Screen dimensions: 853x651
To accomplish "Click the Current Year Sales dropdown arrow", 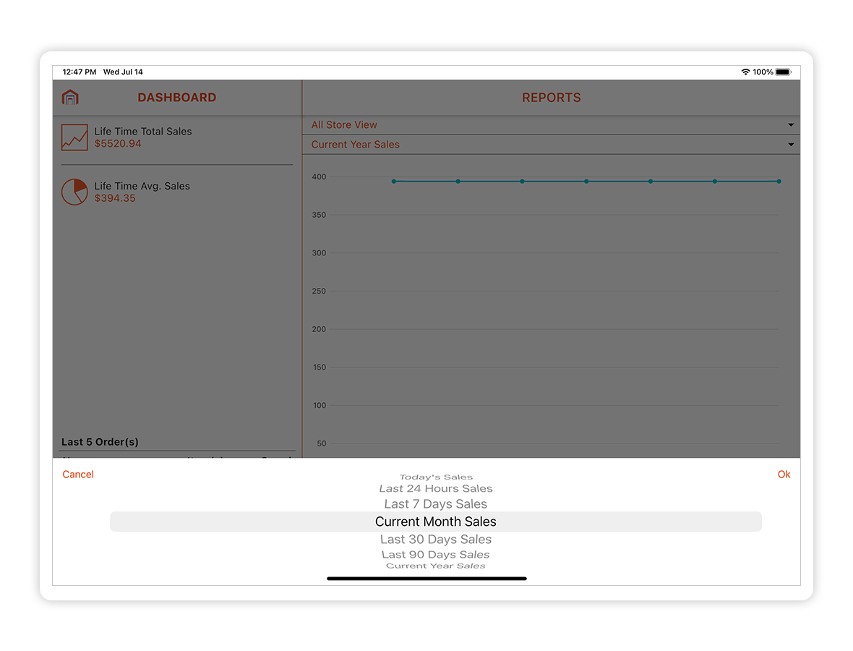I will pos(791,144).
